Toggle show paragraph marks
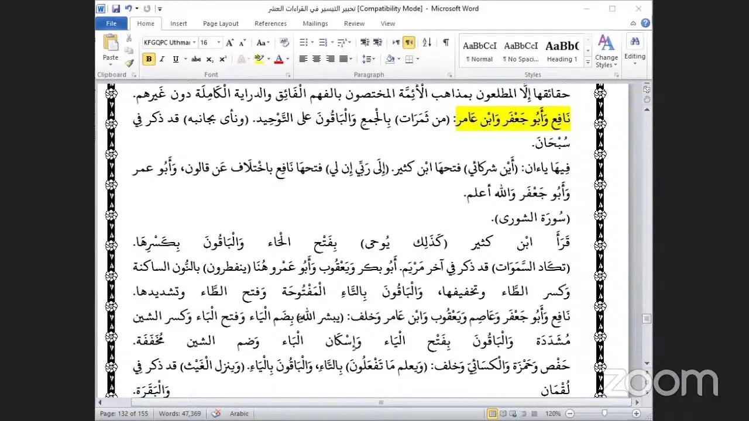Screen dimensions: 749x421 coord(446,42)
